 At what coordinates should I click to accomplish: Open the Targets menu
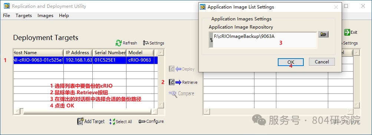pyautogui.click(x=24, y=16)
